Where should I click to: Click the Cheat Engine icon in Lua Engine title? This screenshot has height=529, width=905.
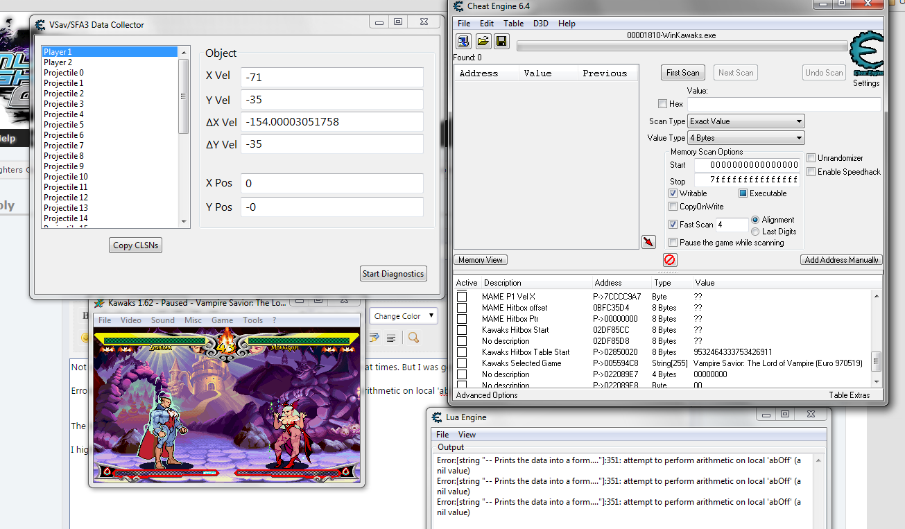pyautogui.click(x=437, y=417)
